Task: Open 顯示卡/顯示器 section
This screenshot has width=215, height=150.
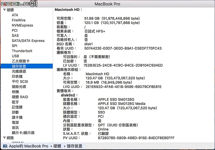Action: pos(23,133)
